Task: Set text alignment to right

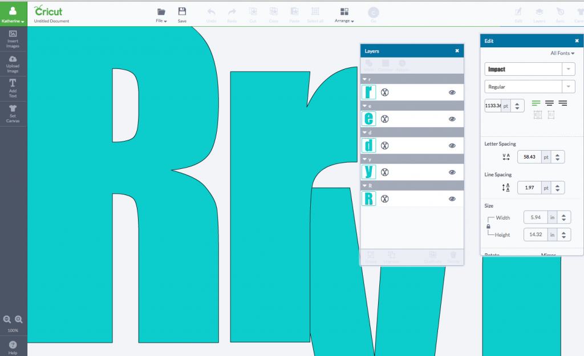Action: coord(563,103)
